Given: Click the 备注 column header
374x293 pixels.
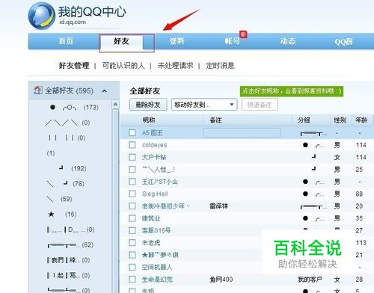Looking at the screenshot, I should (x=215, y=120).
